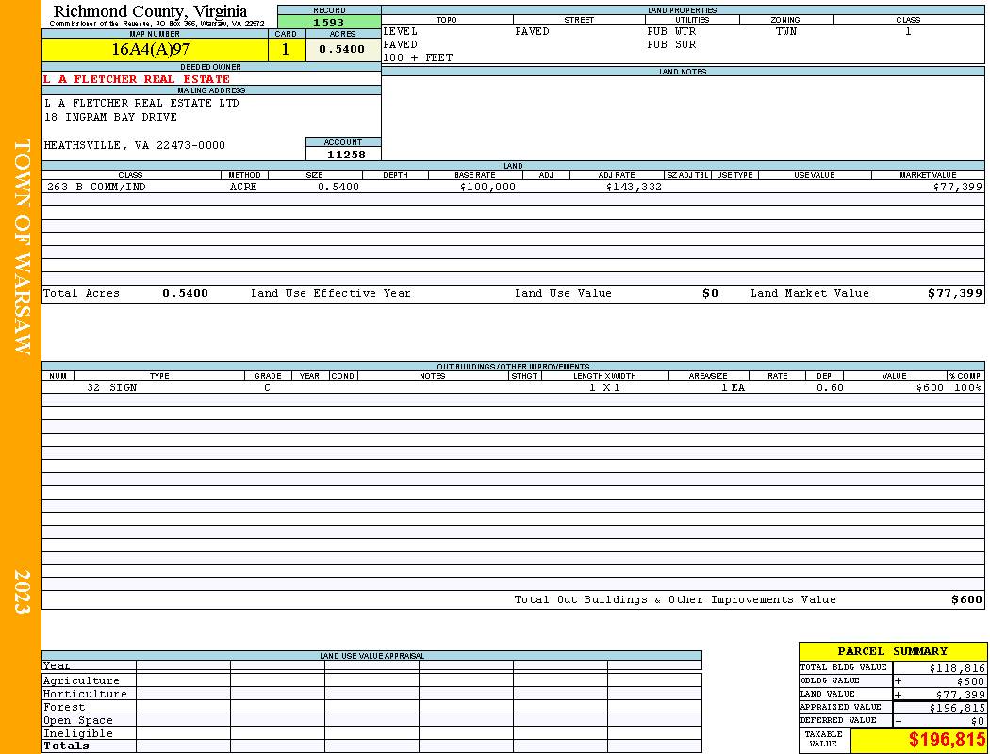Click the topo value LEVEL
This screenshot has width=990, height=754.
pyautogui.click(x=401, y=31)
